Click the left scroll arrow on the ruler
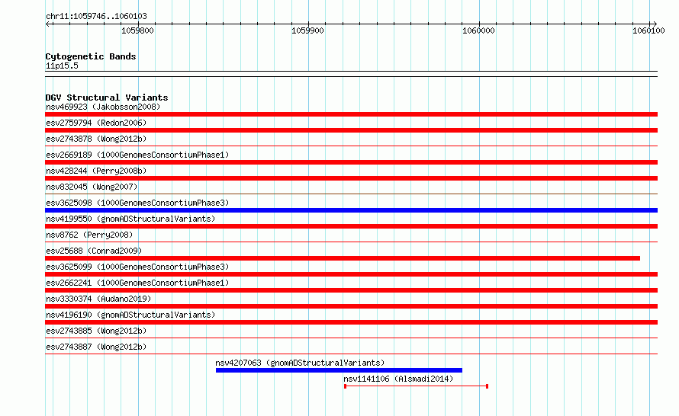The width and height of the screenshot is (679, 416). click(47, 24)
